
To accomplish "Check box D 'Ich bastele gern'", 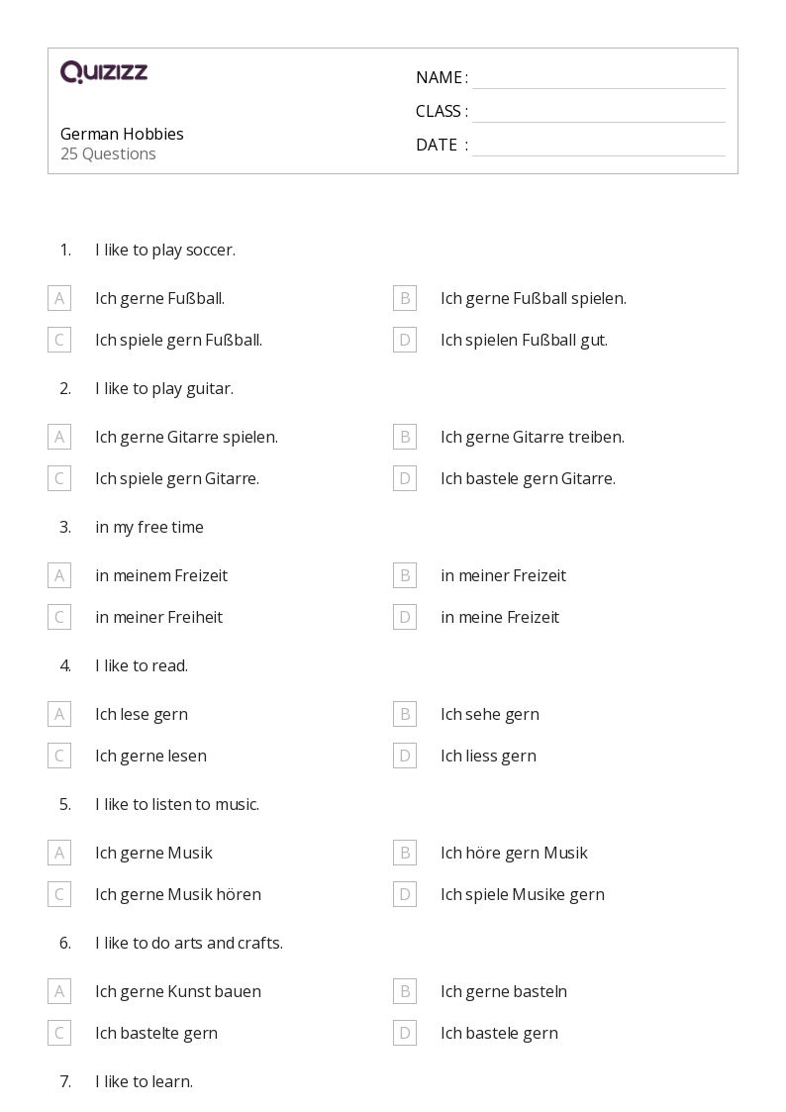I will tap(405, 1034).
